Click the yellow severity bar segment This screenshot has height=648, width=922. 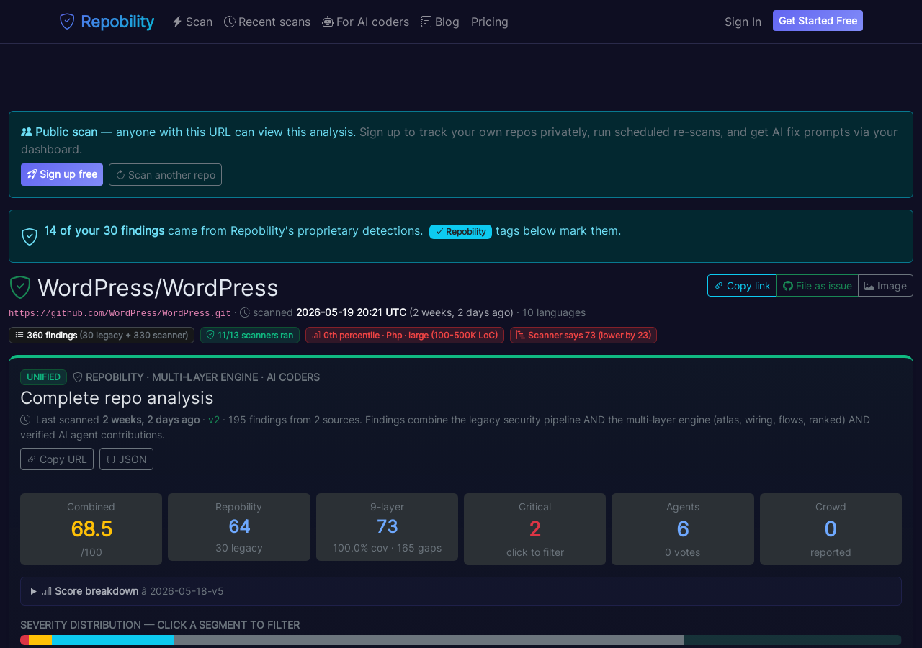tap(40, 640)
